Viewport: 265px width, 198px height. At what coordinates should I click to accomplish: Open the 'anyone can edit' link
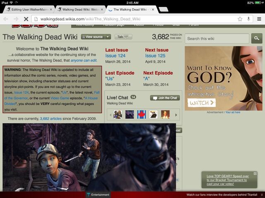(84, 61)
